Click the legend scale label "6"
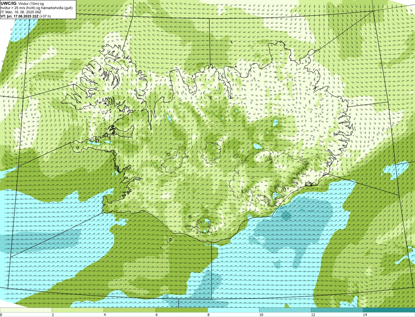415x317 pixels. (156, 315)
